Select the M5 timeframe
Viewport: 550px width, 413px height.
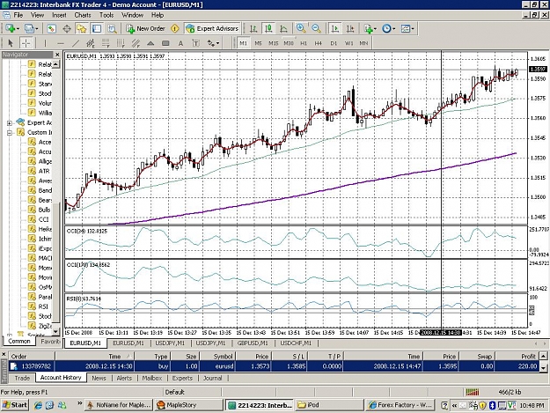[258, 43]
